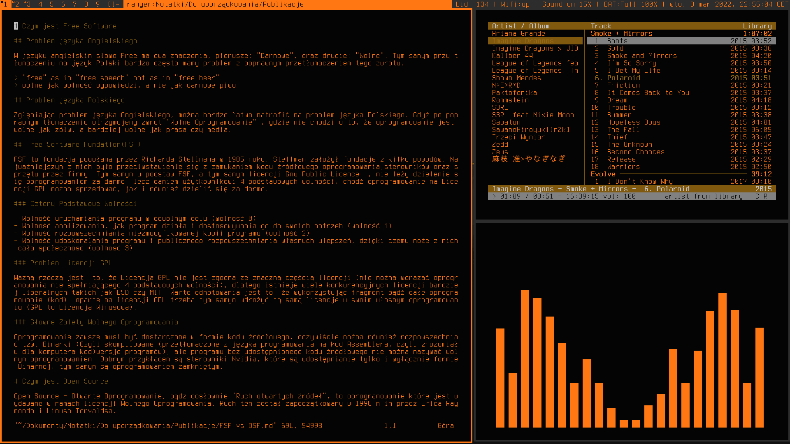790x444 pixels.
Task: Click the []= tiling layout symbol
Action: [114, 4]
